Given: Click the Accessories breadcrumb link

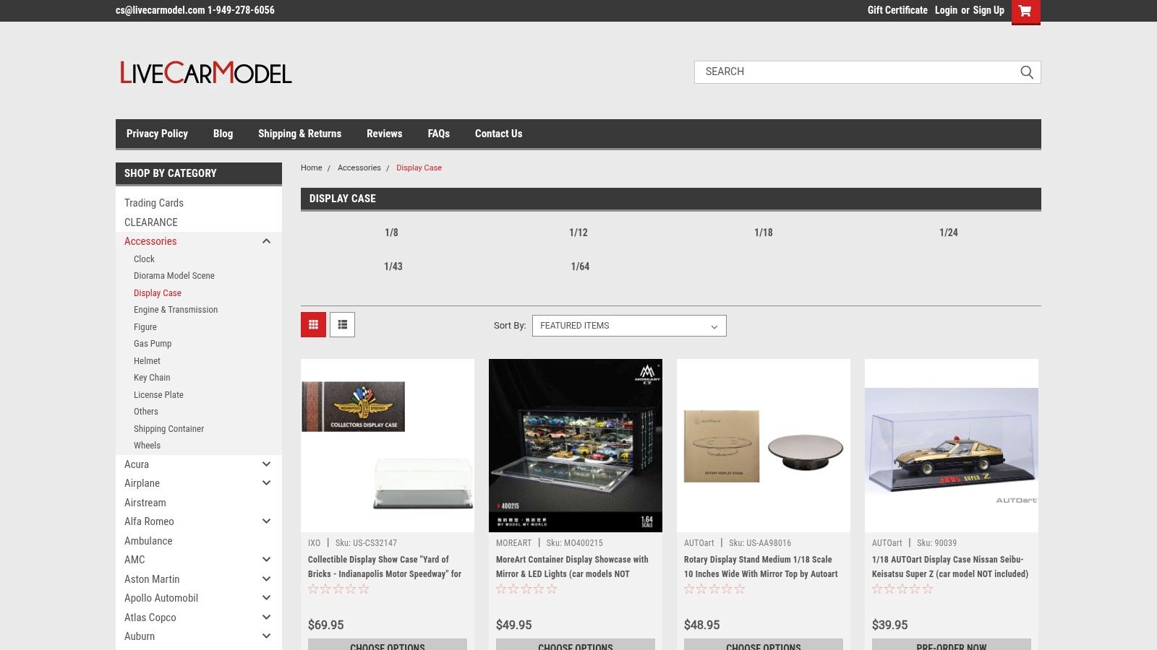Looking at the screenshot, I should (x=359, y=168).
